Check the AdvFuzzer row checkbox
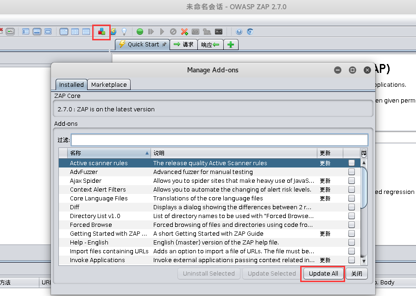This screenshot has width=416, height=296. [x=352, y=172]
